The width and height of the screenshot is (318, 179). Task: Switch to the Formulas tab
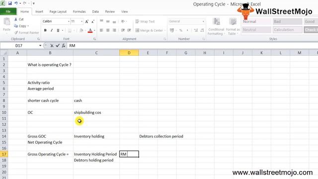point(79,11)
